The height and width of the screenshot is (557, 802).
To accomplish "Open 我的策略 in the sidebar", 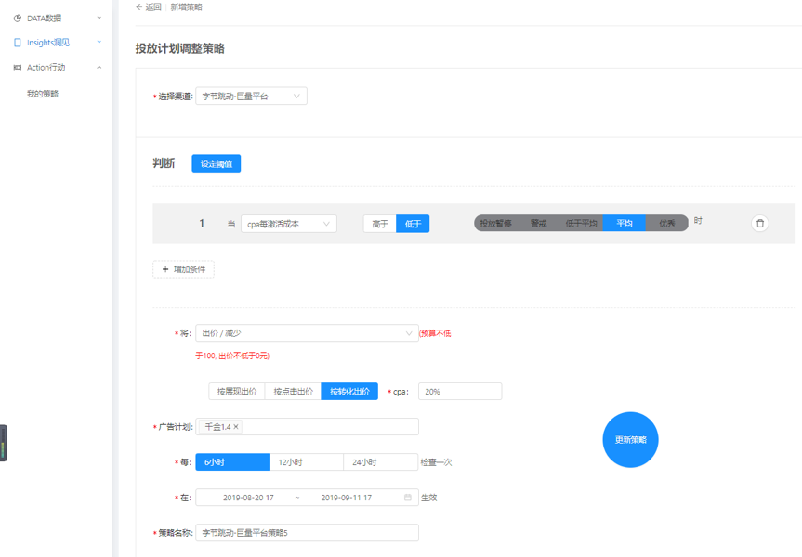I will pos(43,94).
